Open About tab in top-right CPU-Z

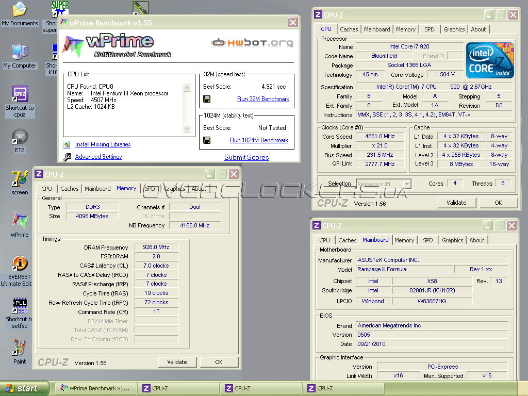[x=478, y=29]
